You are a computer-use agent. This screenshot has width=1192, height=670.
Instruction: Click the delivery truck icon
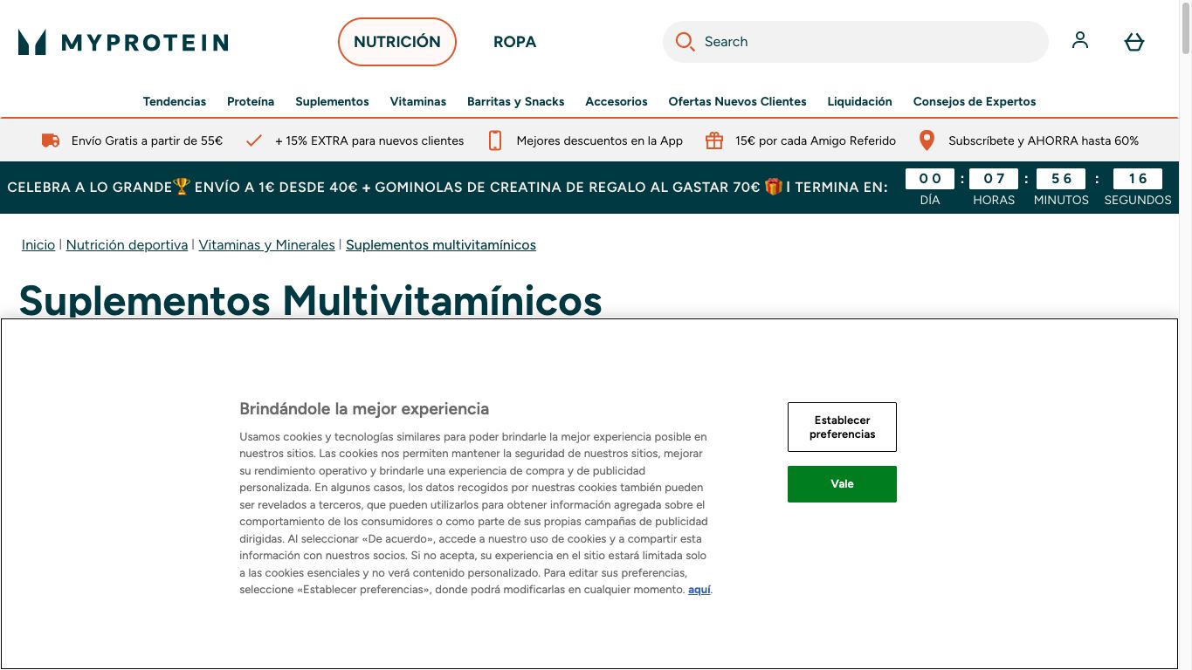[51, 140]
